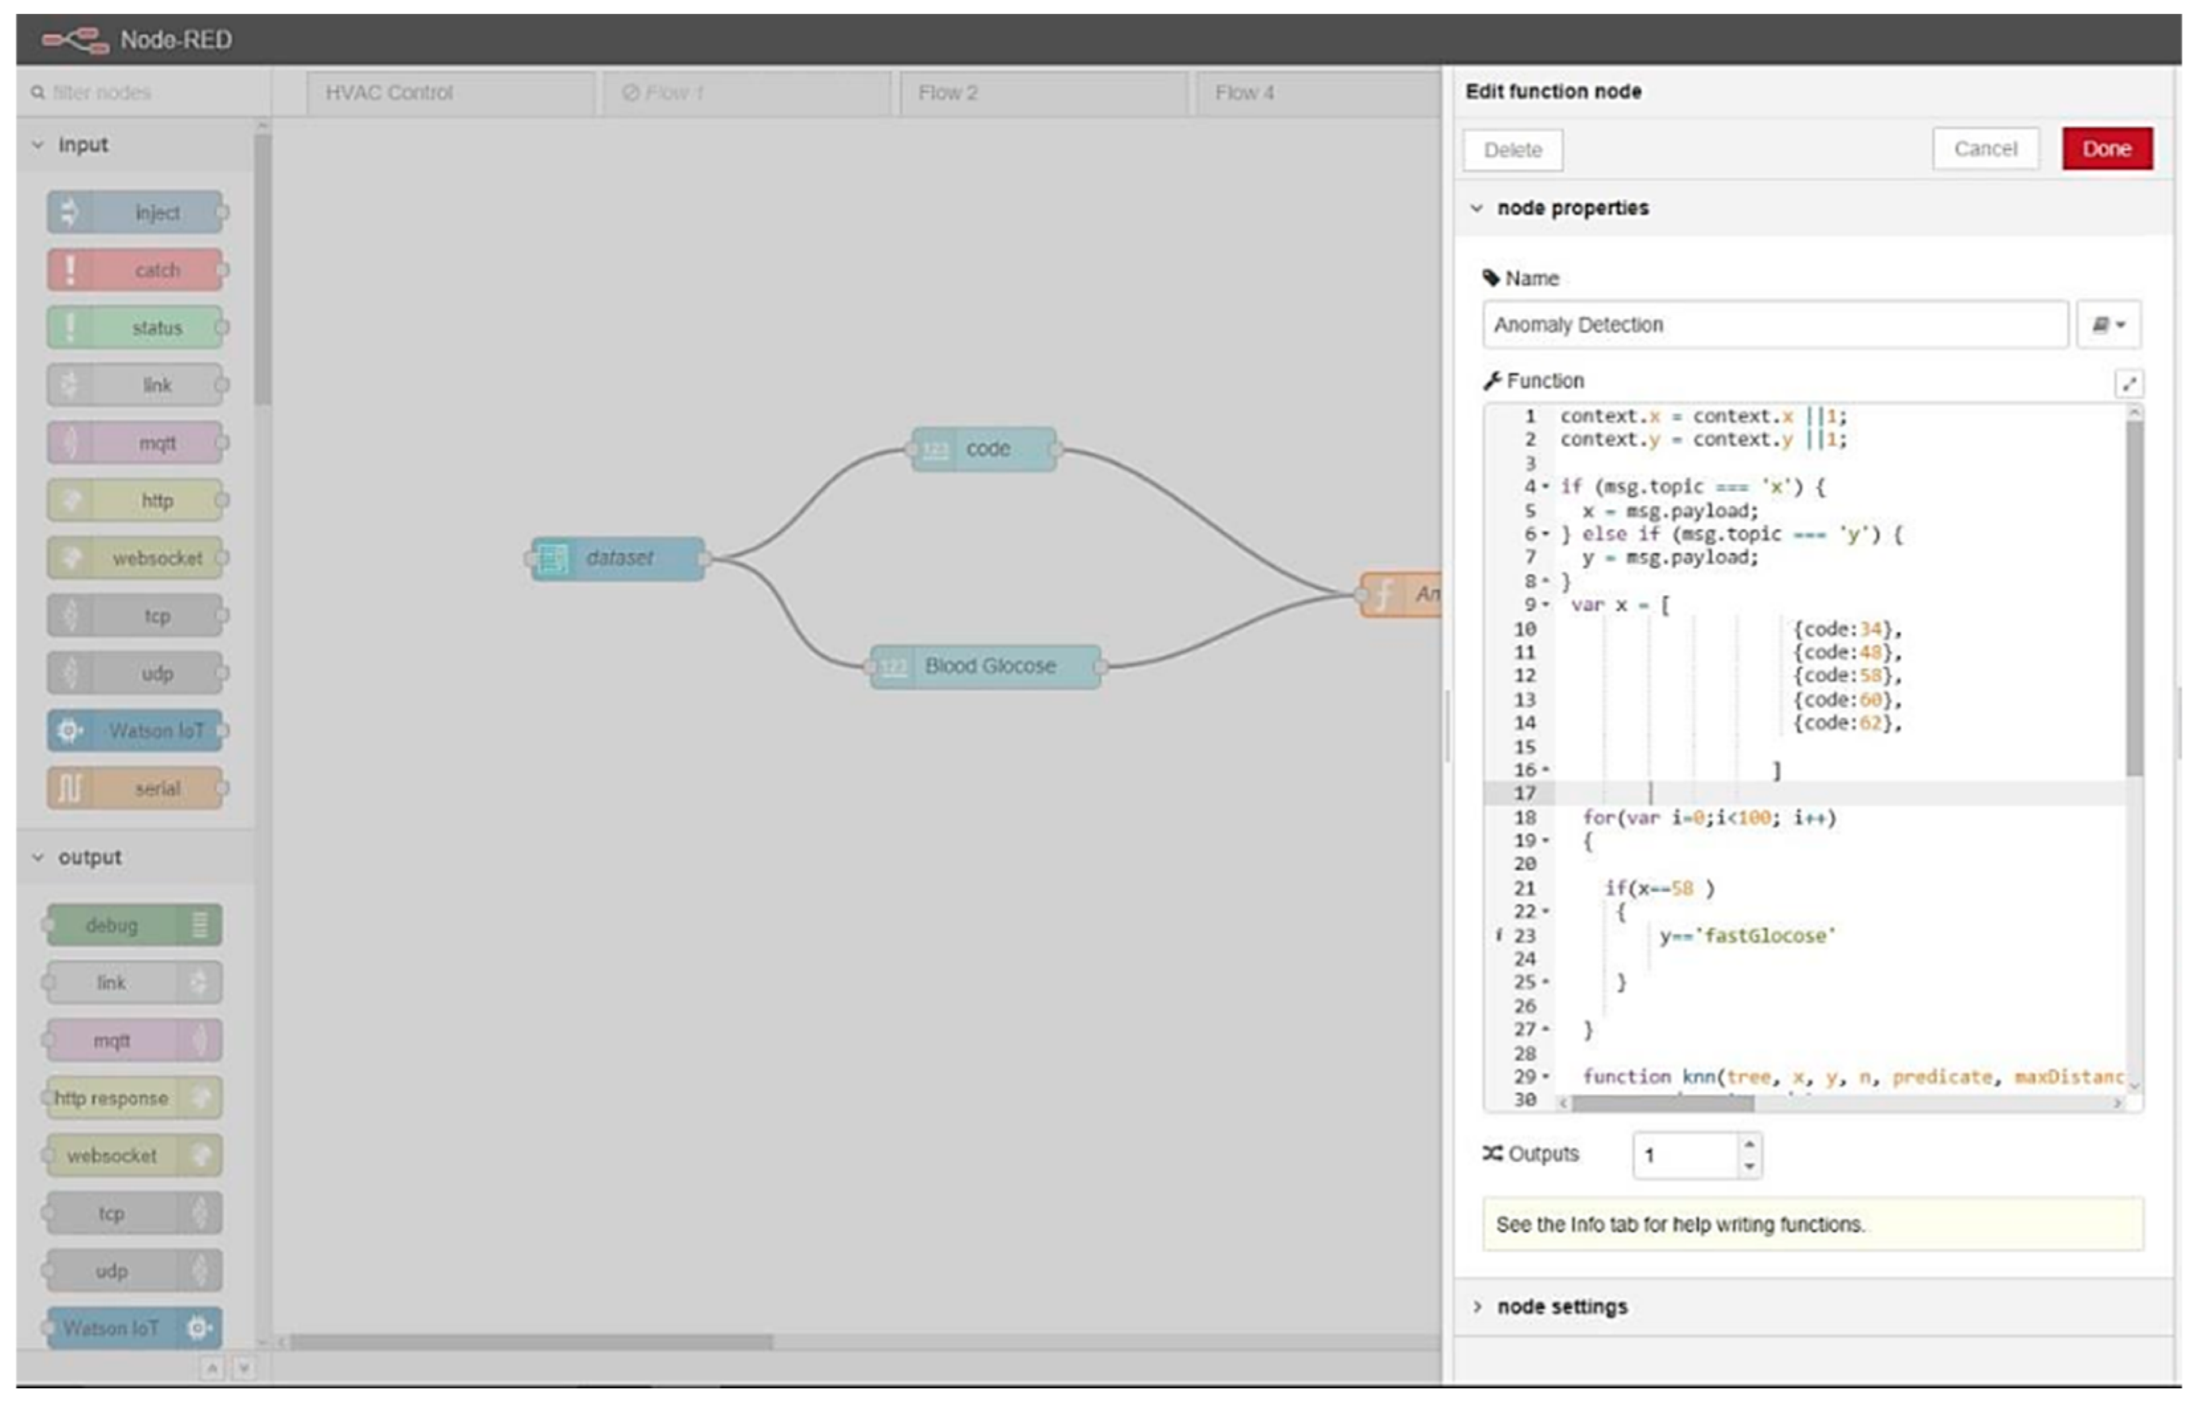Viewport: 2195px width, 1412px height.
Task: Select the Blood Glocose node on canvas
Action: click(x=986, y=667)
